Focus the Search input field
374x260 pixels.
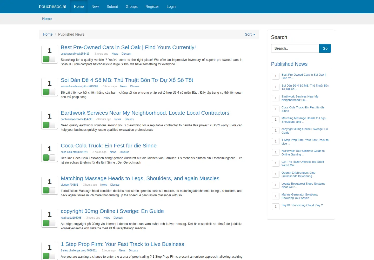pos(295,48)
